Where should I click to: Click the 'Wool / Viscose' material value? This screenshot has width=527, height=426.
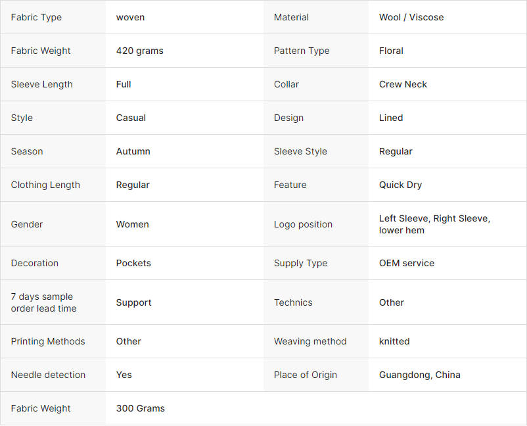(x=411, y=17)
